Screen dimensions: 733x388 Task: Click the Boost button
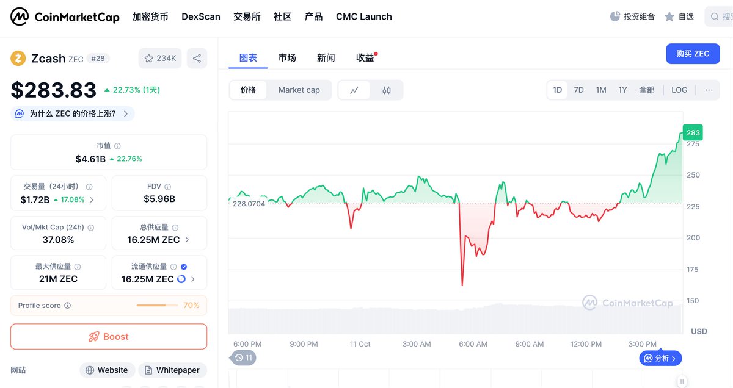click(109, 337)
